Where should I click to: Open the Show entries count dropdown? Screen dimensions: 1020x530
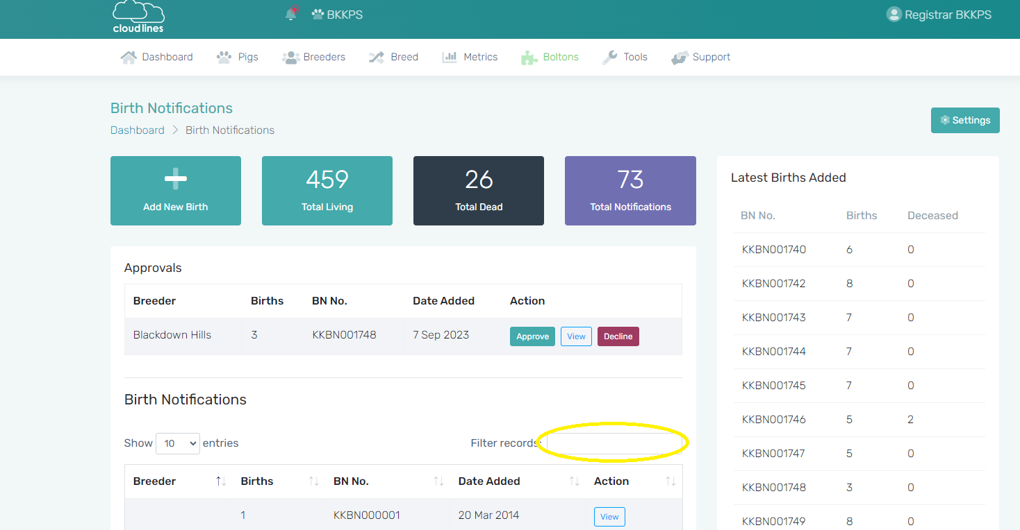(178, 443)
